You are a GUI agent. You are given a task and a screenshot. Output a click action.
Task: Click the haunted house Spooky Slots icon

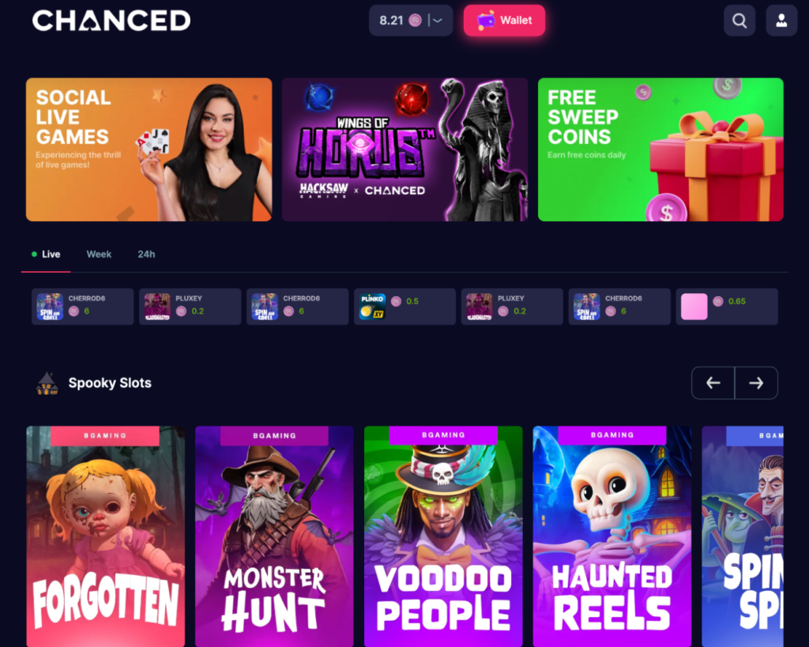[47, 383]
